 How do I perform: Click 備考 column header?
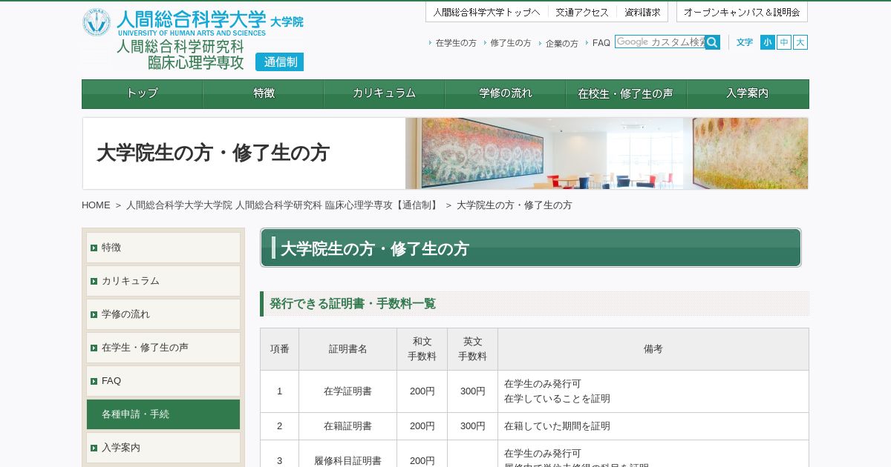[x=653, y=349]
